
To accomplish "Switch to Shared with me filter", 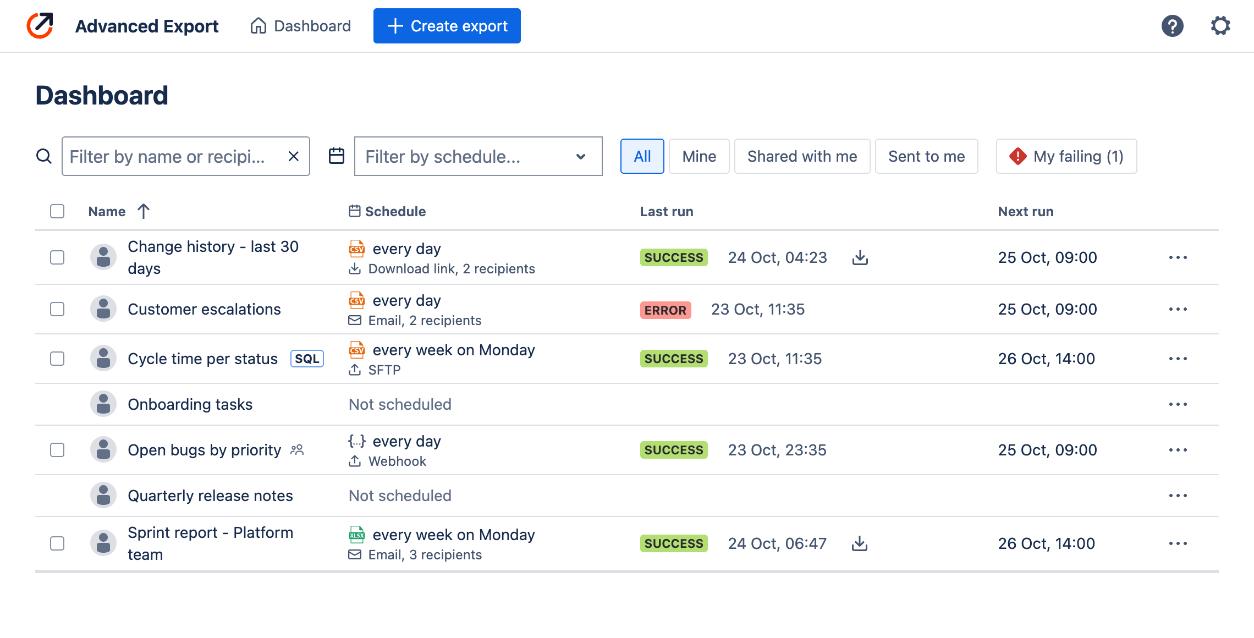I will 802,156.
